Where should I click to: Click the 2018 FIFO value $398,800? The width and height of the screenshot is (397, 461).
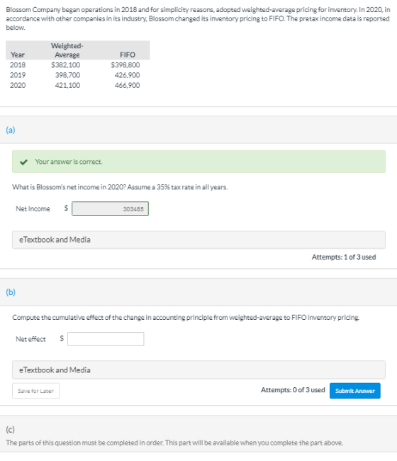click(125, 65)
